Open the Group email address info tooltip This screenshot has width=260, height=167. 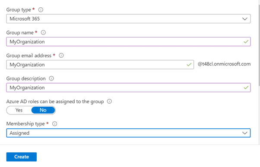pos(61,56)
